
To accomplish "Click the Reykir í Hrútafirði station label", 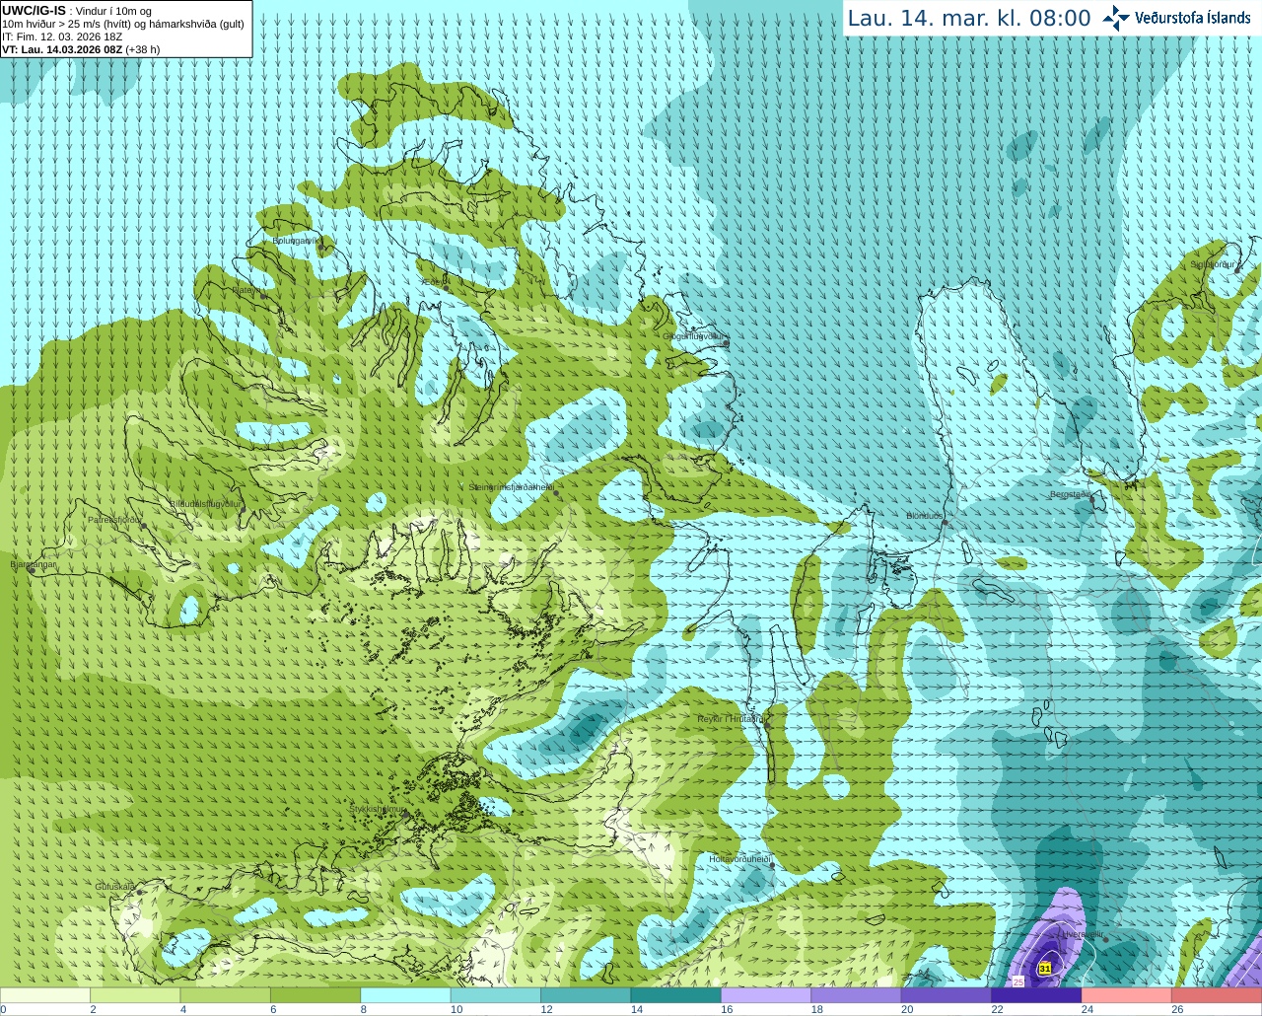I will [x=731, y=719].
